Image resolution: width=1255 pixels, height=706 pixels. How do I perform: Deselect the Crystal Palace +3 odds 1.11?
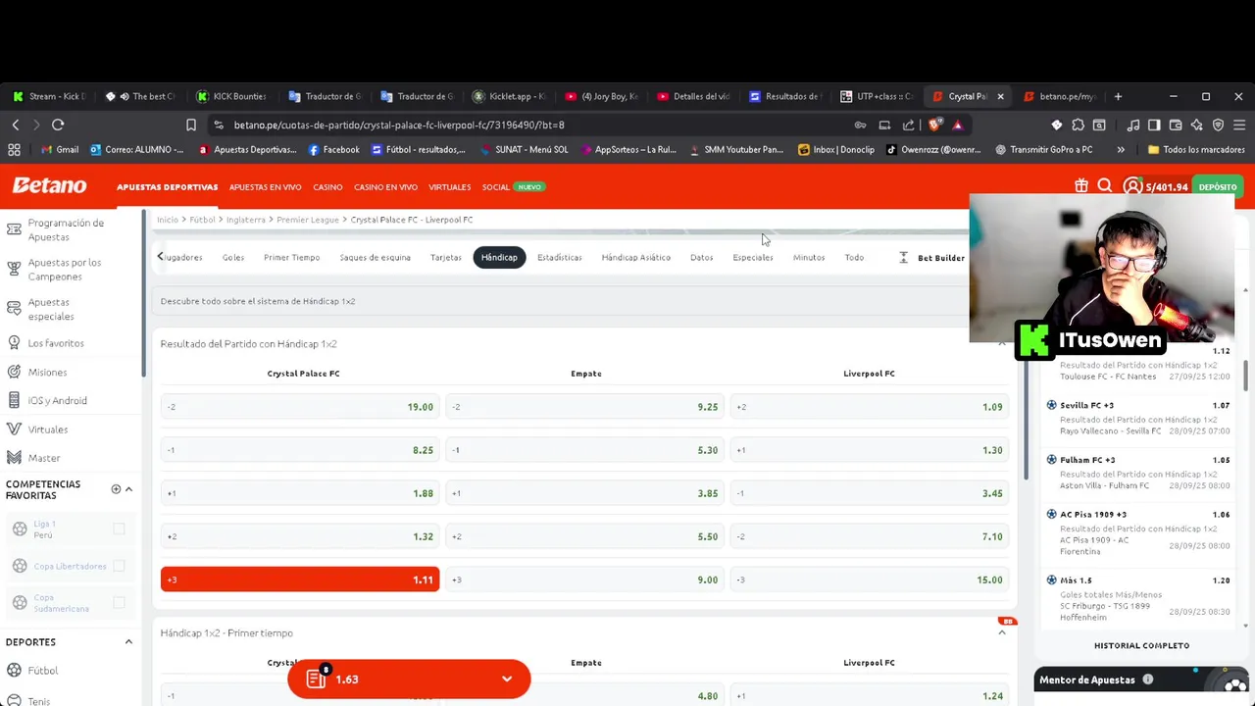click(300, 580)
